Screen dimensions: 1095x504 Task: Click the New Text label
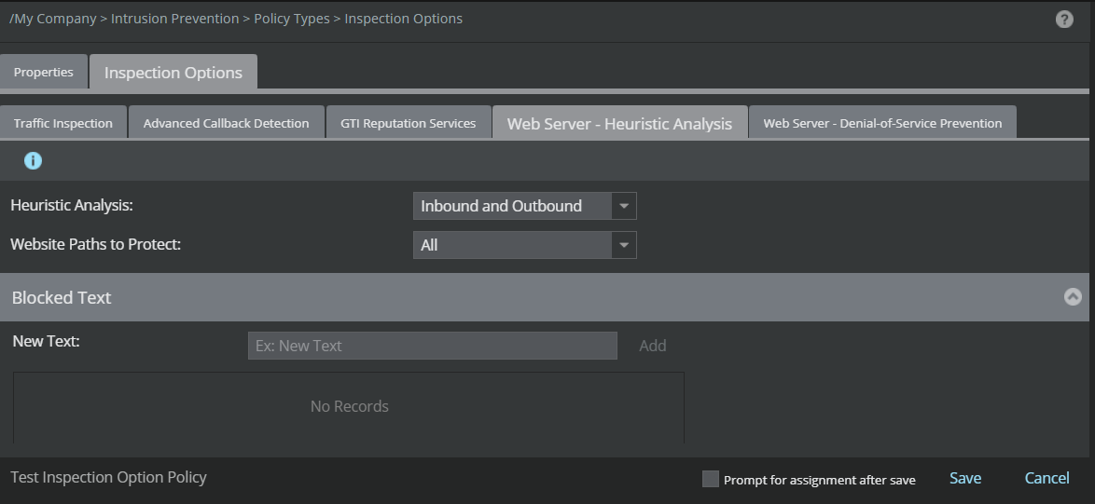46,342
